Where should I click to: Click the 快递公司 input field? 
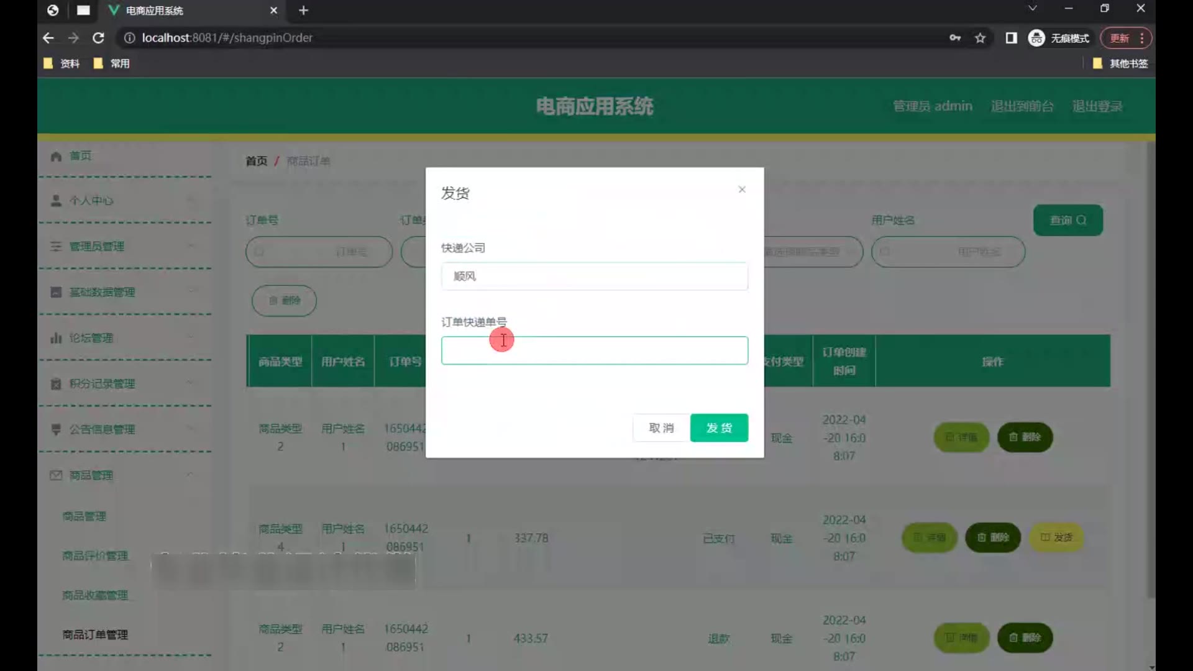point(594,276)
